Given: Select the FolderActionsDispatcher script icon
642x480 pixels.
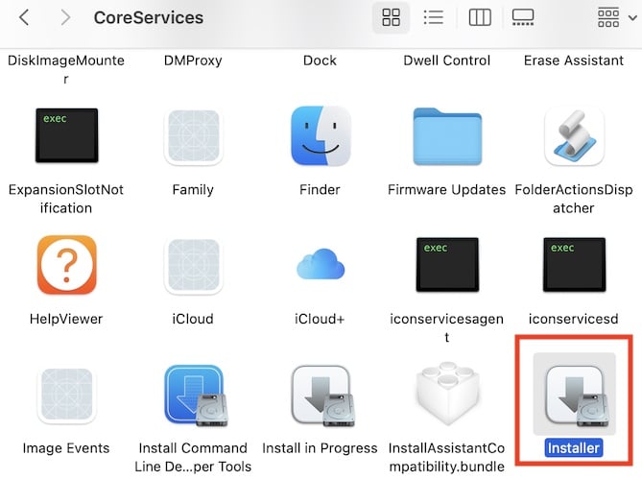Looking at the screenshot, I should coord(573,136).
